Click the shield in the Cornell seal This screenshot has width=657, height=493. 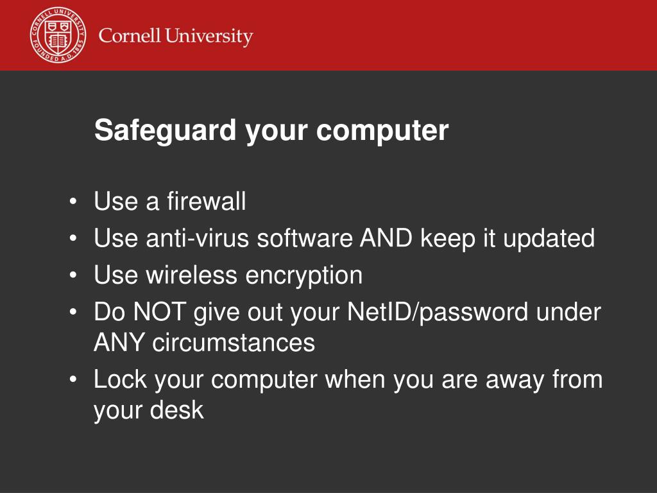coord(58,36)
